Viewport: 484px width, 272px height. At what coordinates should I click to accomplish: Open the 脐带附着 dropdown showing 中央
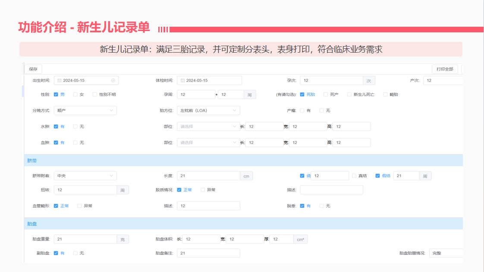tap(85, 175)
